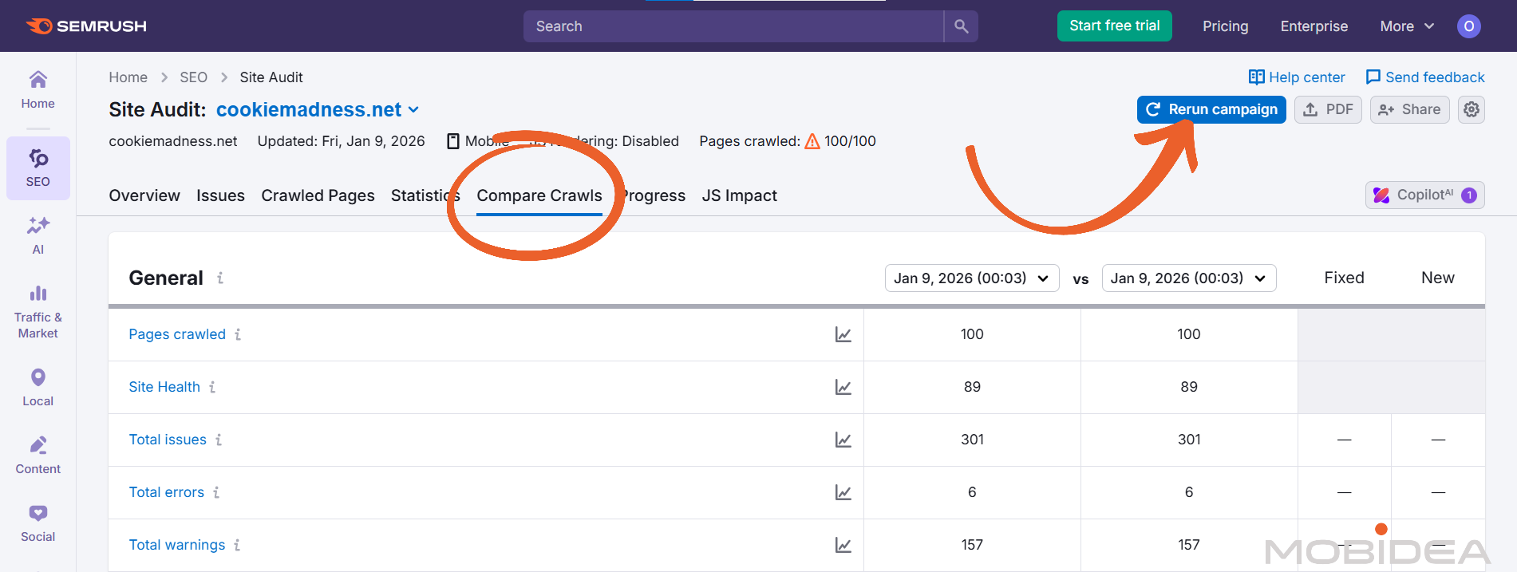Click the Share button
Screen dimensions: 1517x572
click(1409, 109)
